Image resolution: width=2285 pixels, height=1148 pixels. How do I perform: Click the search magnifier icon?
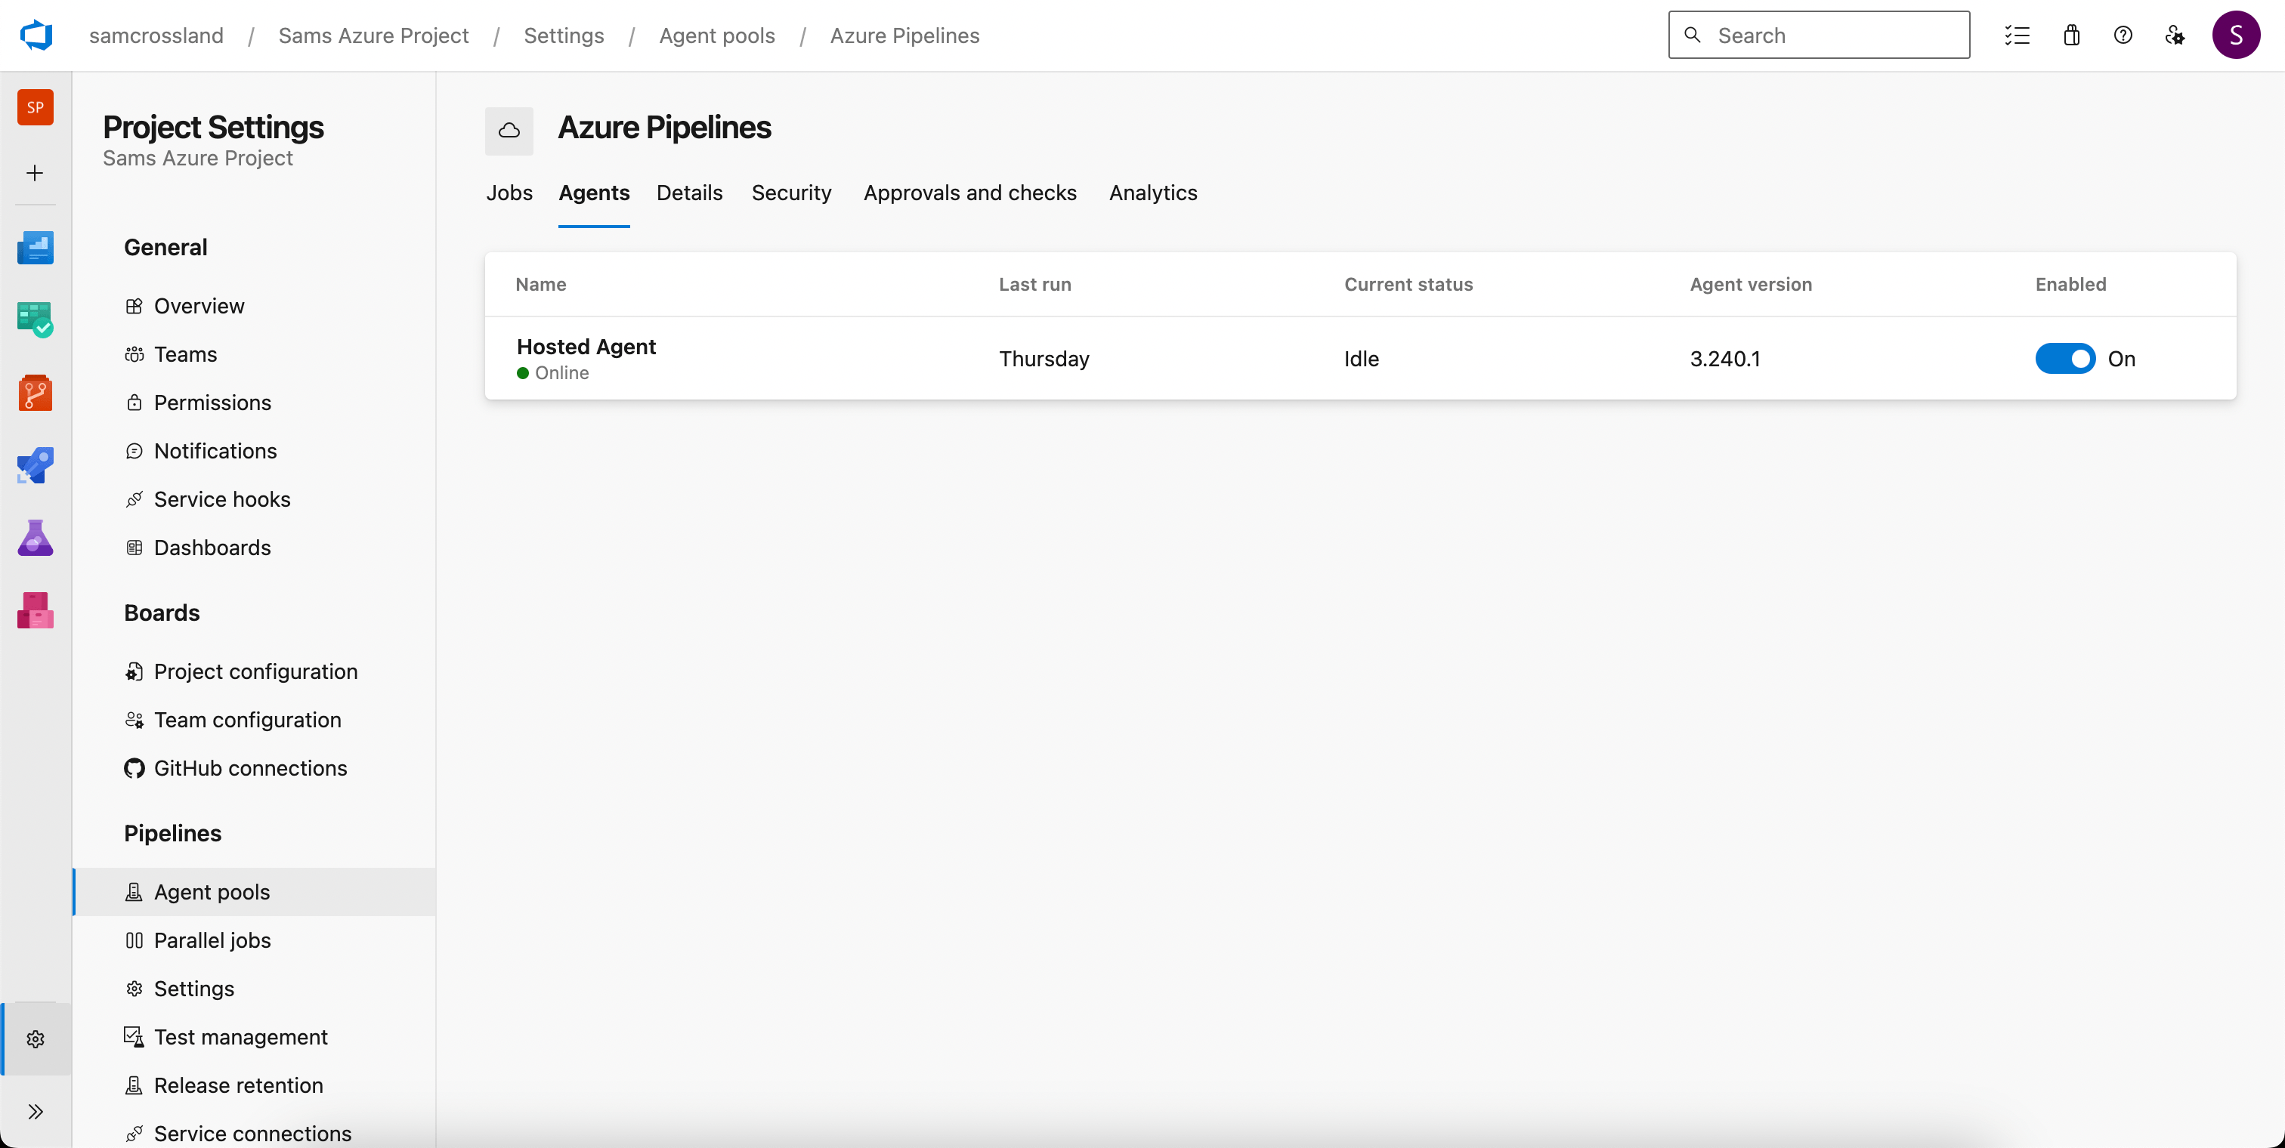1693,35
